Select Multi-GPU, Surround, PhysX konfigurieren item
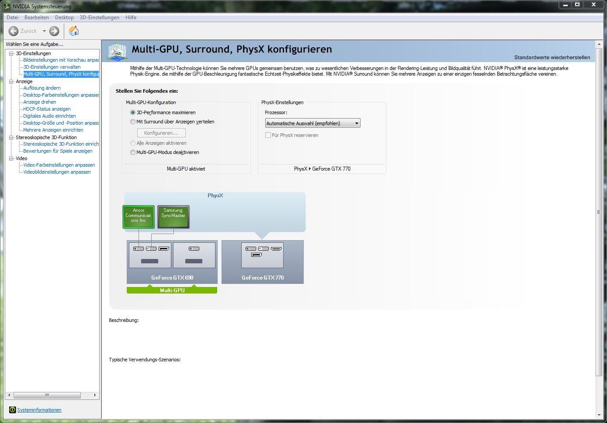Image resolution: width=607 pixels, height=423 pixels. coord(61,74)
